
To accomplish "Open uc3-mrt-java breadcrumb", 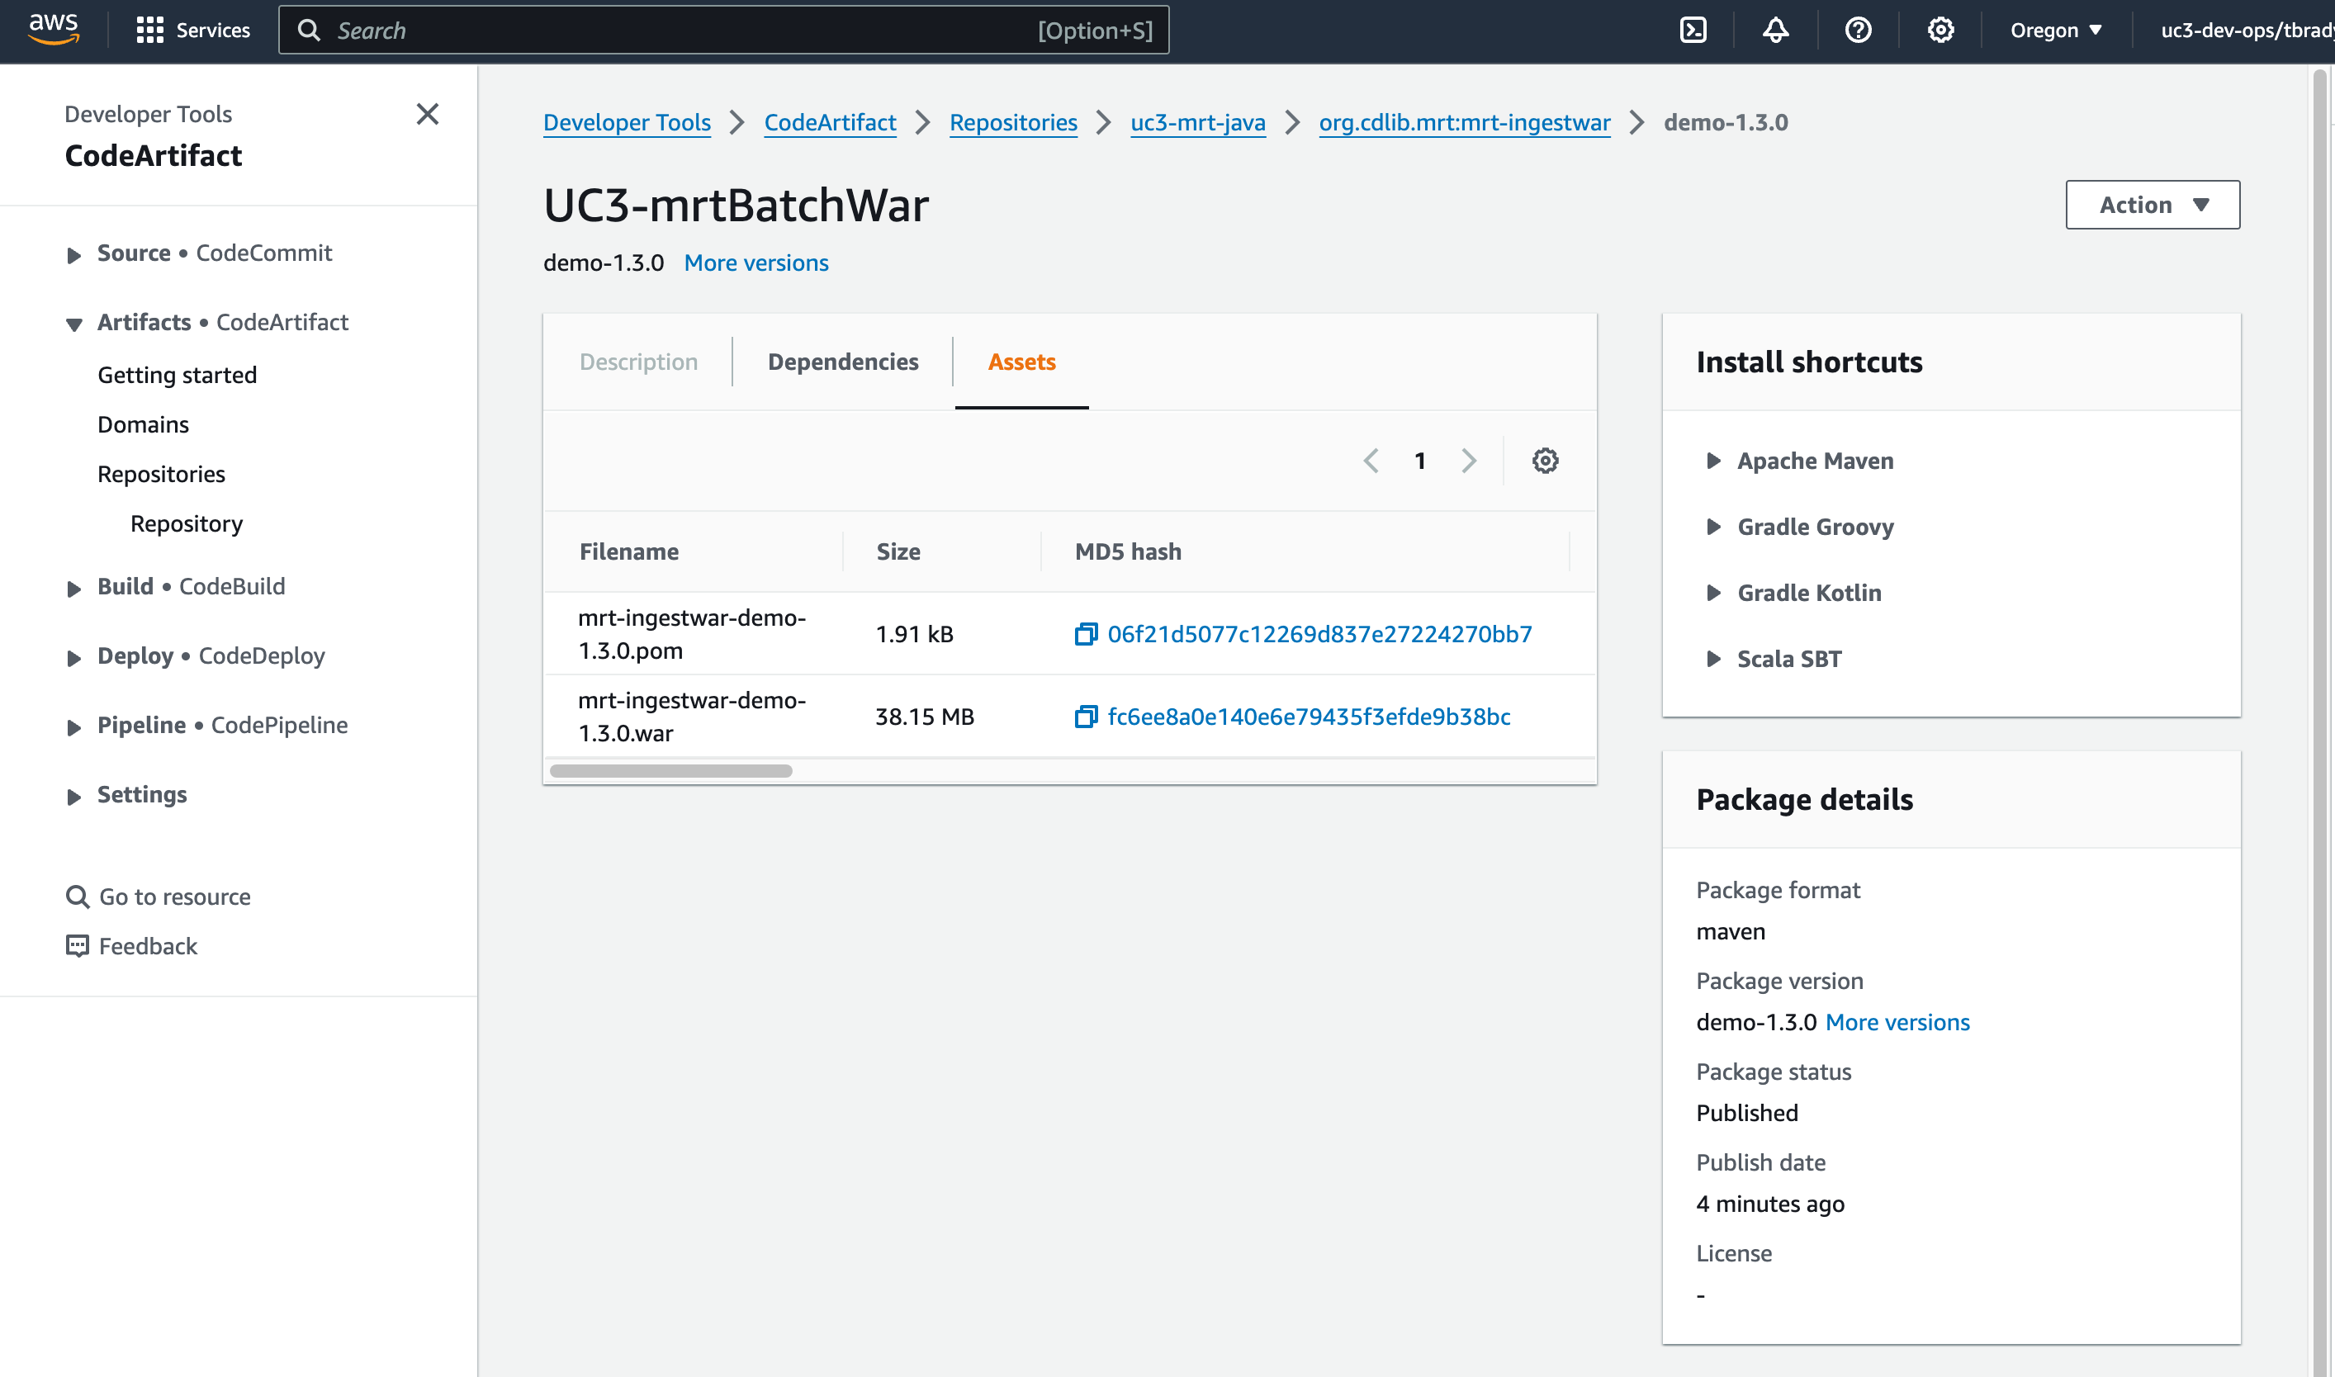I will point(1197,121).
